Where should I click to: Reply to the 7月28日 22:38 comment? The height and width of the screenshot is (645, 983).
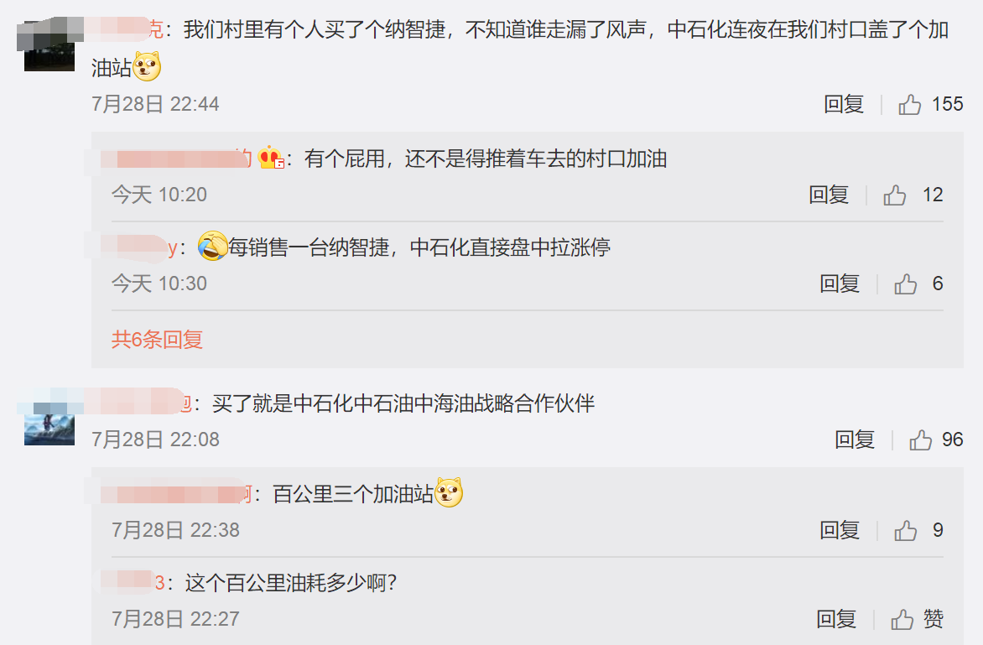[x=839, y=531]
